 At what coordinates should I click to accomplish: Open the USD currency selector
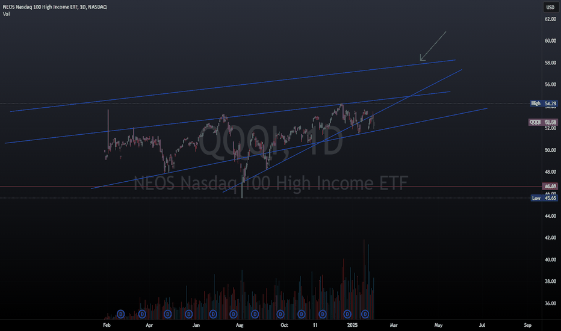[x=550, y=7]
